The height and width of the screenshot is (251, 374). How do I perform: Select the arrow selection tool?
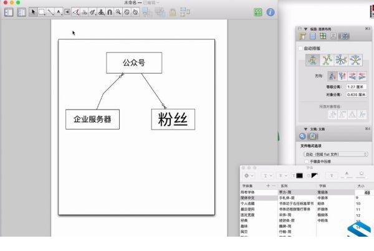34,12
